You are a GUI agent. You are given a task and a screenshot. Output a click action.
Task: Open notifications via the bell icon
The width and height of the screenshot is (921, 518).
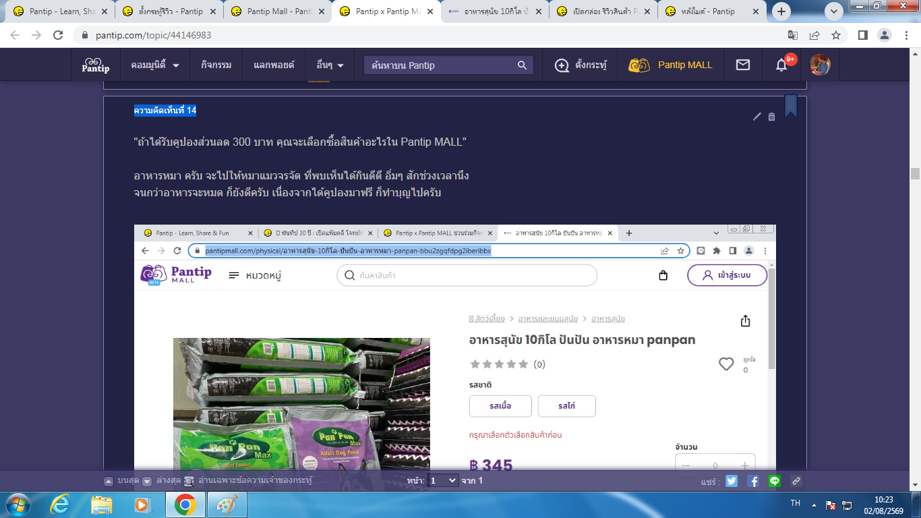pyautogui.click(x=781, y=65)
